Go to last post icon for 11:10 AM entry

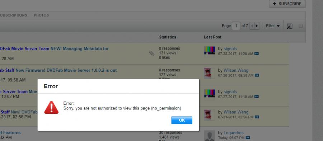(x=257, y=97)
